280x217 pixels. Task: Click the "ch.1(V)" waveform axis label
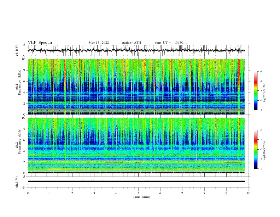point(17,50)
